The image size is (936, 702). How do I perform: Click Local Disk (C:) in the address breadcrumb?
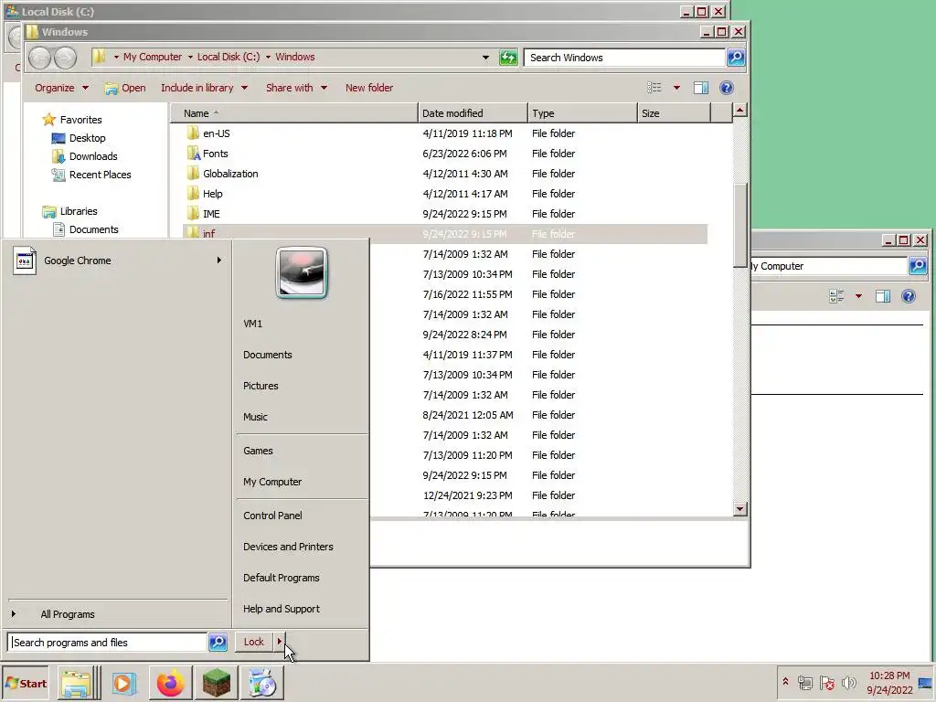[x=229, y=57]
